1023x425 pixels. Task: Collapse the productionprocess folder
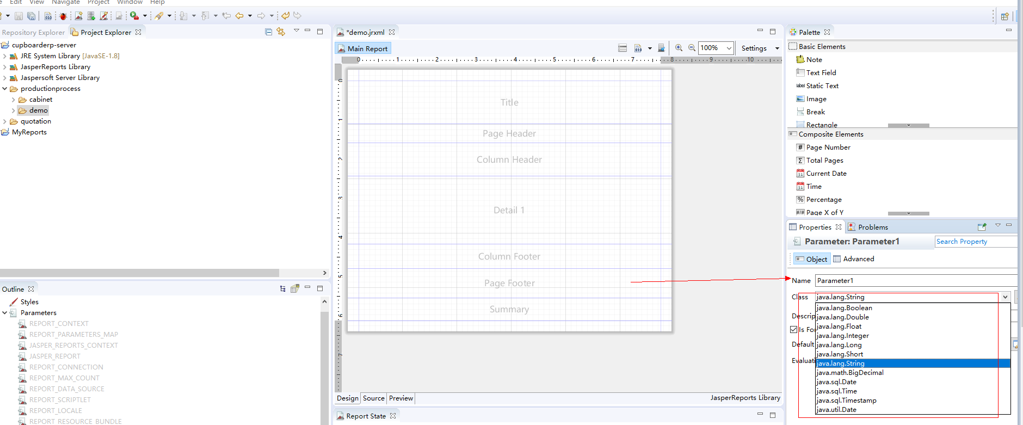pos(5,89)
